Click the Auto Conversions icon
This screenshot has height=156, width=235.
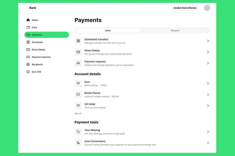pos(78,143)
